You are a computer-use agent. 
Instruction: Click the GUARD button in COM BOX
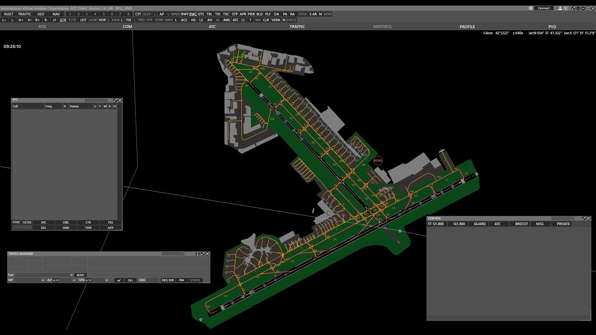click(x=480, y=224)
